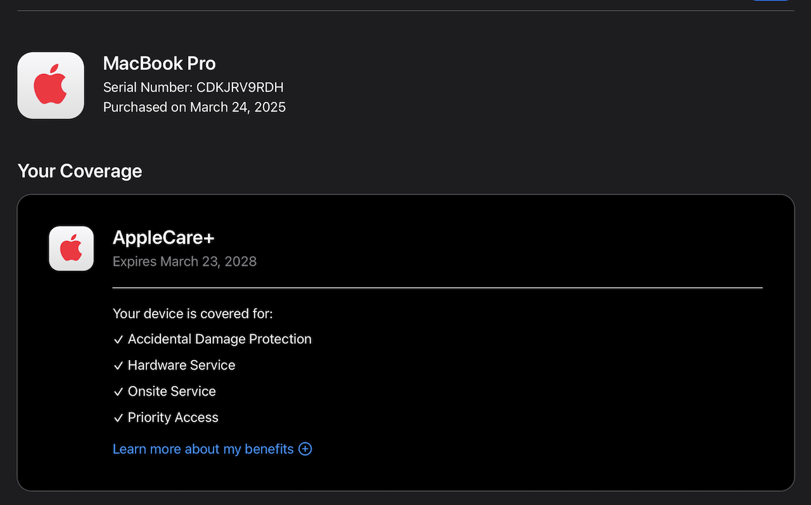Viewport: 811px width, 505px height.
Task: Click the Your Coverage heading
Action: (80, 171)
